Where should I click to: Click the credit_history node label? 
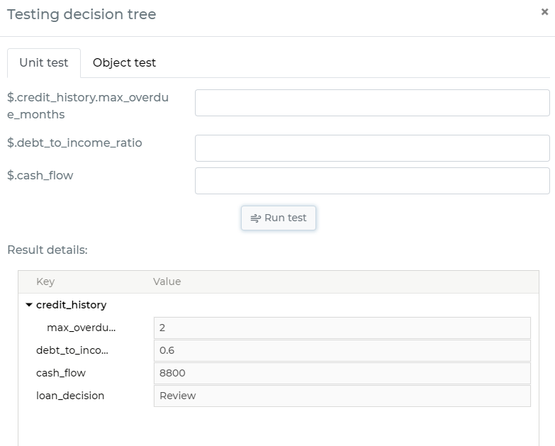point(71,305)
